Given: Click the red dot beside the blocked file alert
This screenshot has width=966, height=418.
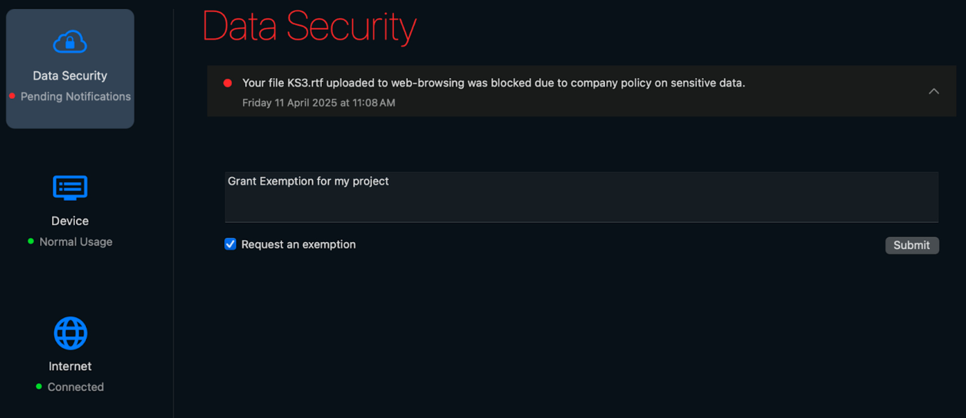Looking at the screenshot, I should click(228, 83).
